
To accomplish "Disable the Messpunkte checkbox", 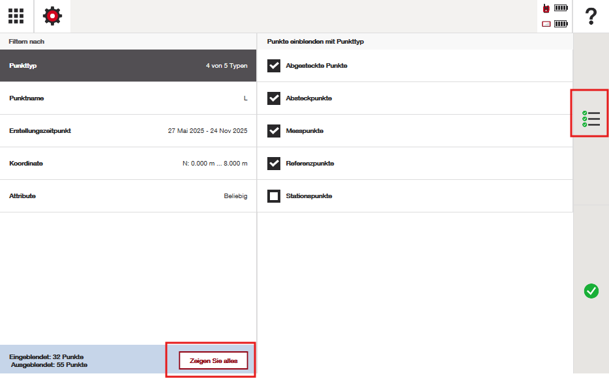I will 274,131.
